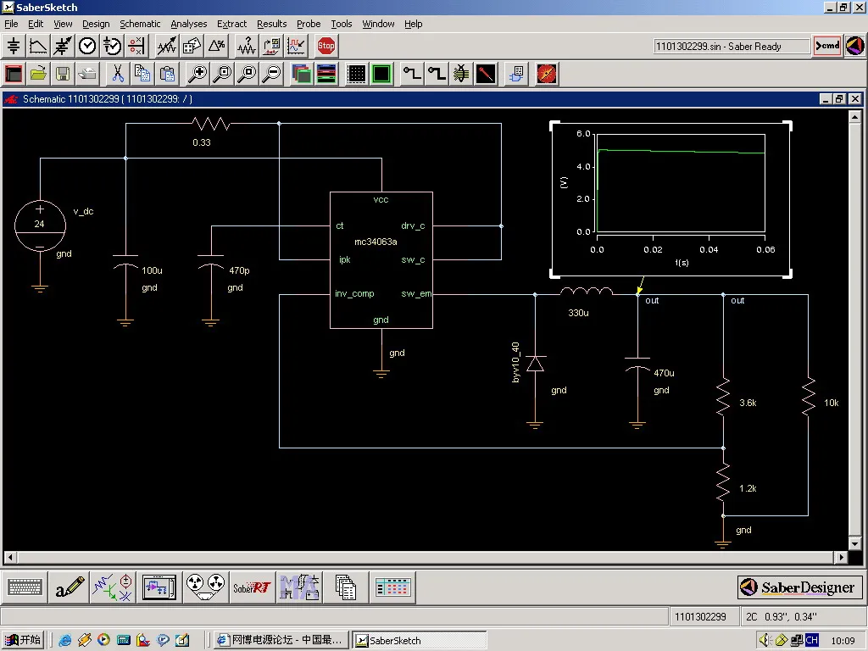
Task: Open the parts gallery plug icon
Action: 516,74
